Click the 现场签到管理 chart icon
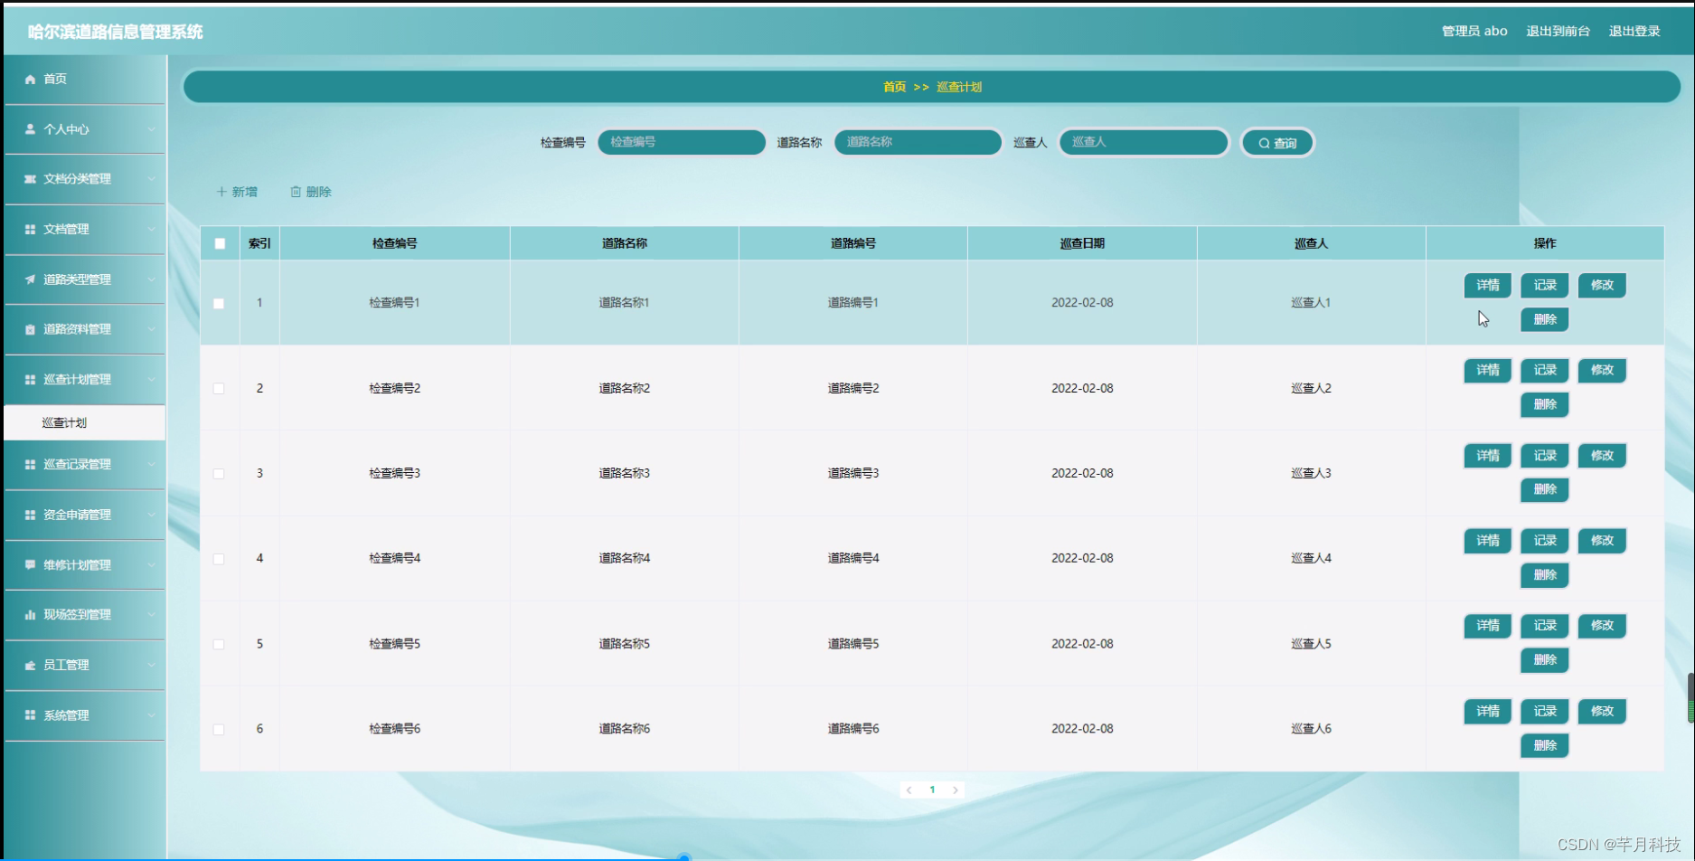Viewport: 1695px width, 861px height. click(30, 615)
